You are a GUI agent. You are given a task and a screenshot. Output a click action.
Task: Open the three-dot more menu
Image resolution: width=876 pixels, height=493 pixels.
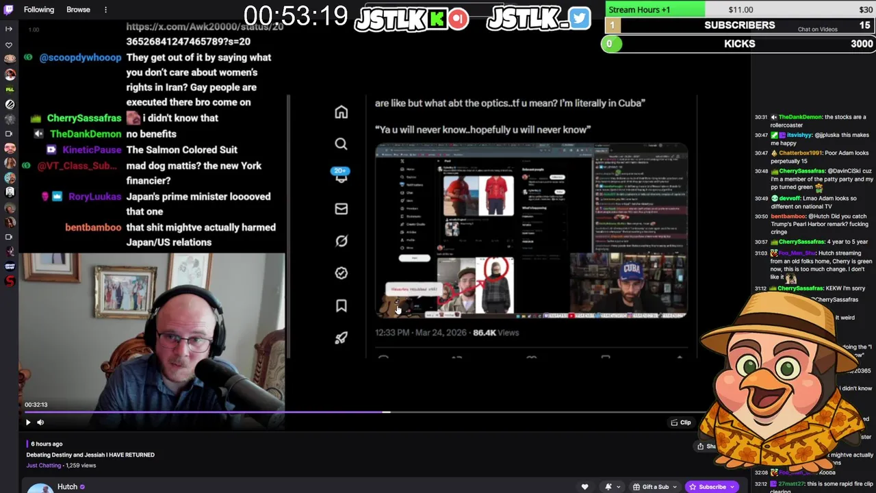pyautogui.click(x=105, y=10)
